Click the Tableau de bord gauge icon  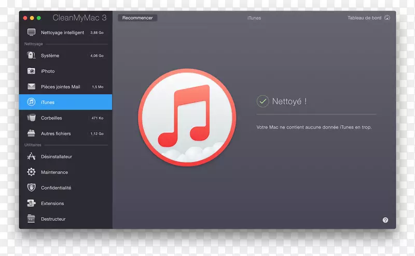pos(387,18)
